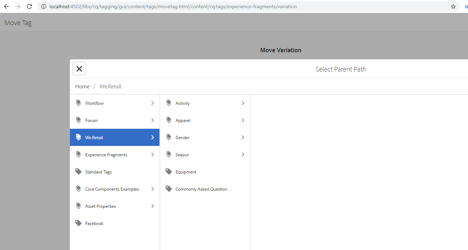Click the tag icon beside Workflow
468x250 pixels.
click(78, 103)
